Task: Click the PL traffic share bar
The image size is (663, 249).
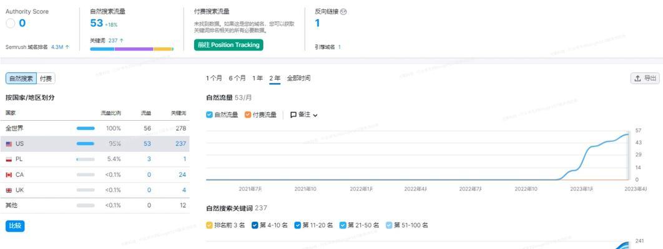Action: pyautogui.click(x=86, y=159)
